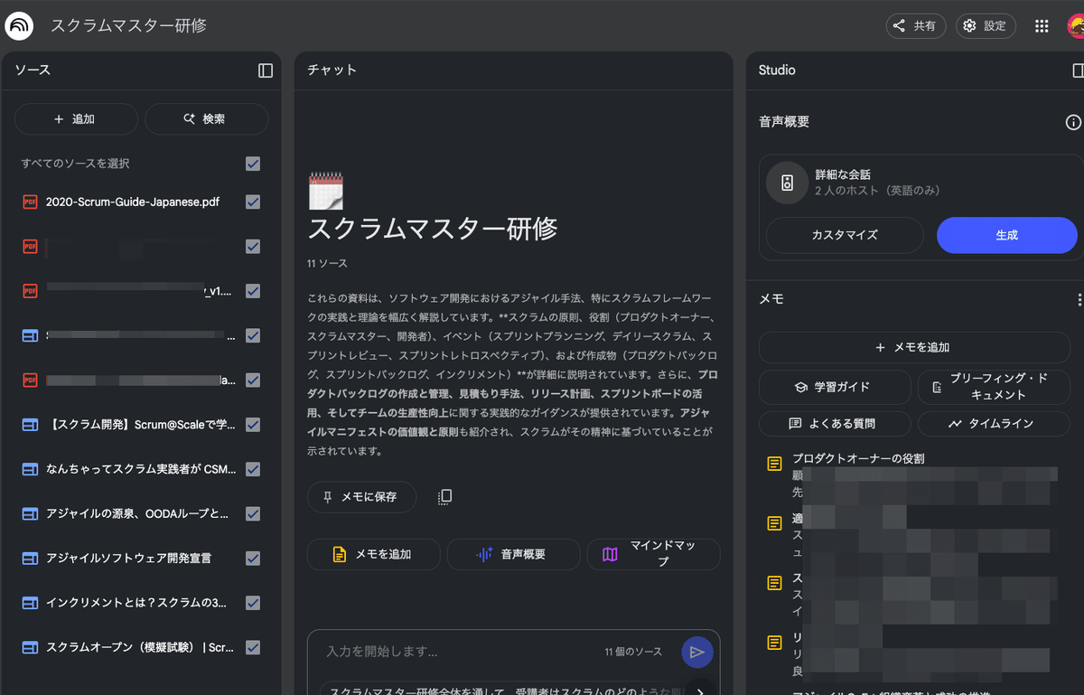Image resolution: width=1084 pixels, height=695 pixels.
Task: Open the 設定 settings gear
Action: click(986, 25)
